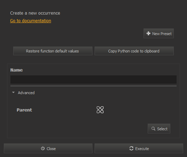Execute the create occurrence function

pos(139,148)
